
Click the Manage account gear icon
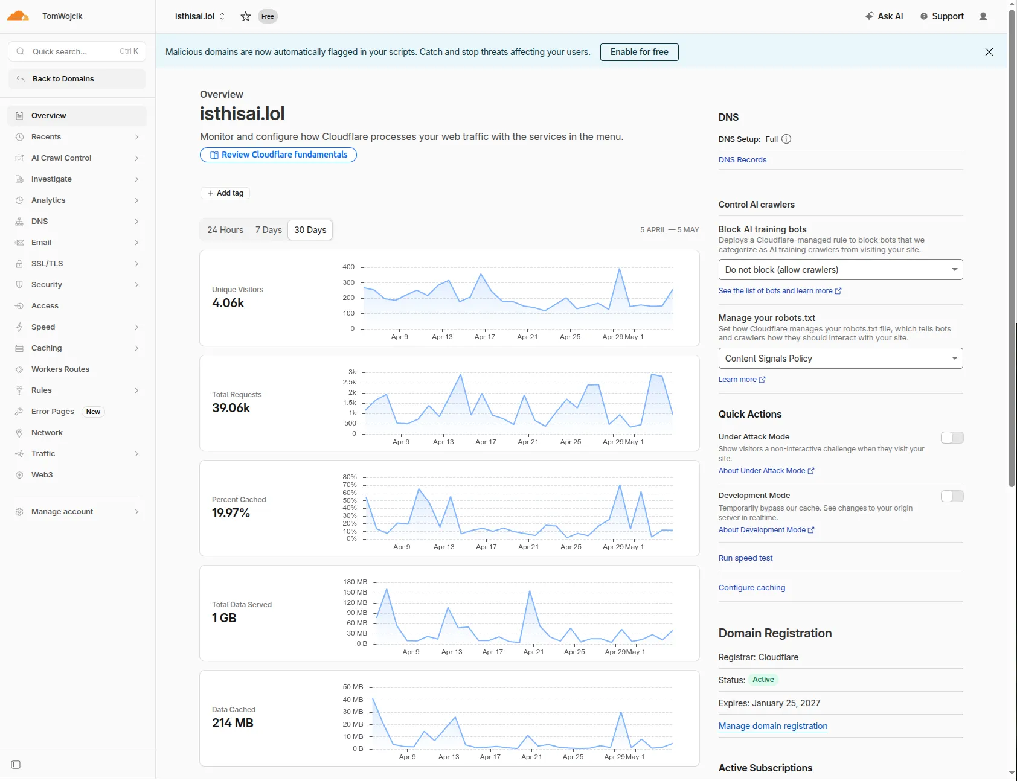tap(19, 512)
